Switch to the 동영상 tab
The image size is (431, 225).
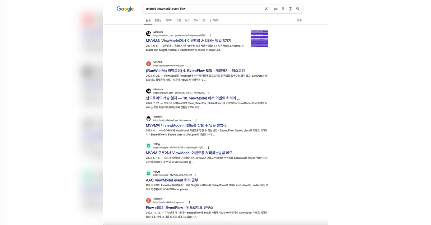coord(158,20)
